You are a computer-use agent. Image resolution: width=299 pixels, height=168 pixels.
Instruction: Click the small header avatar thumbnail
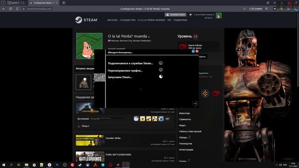point(219,15)
